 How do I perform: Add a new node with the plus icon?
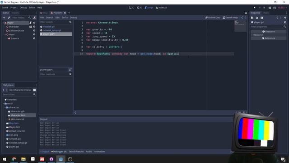pyautogui.click(x=4, y=18)
